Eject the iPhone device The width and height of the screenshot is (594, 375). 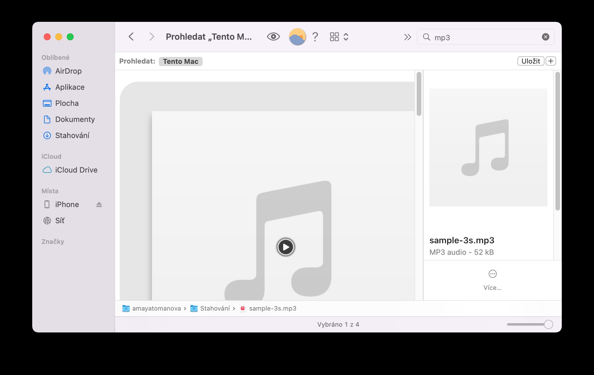(99, 204)
